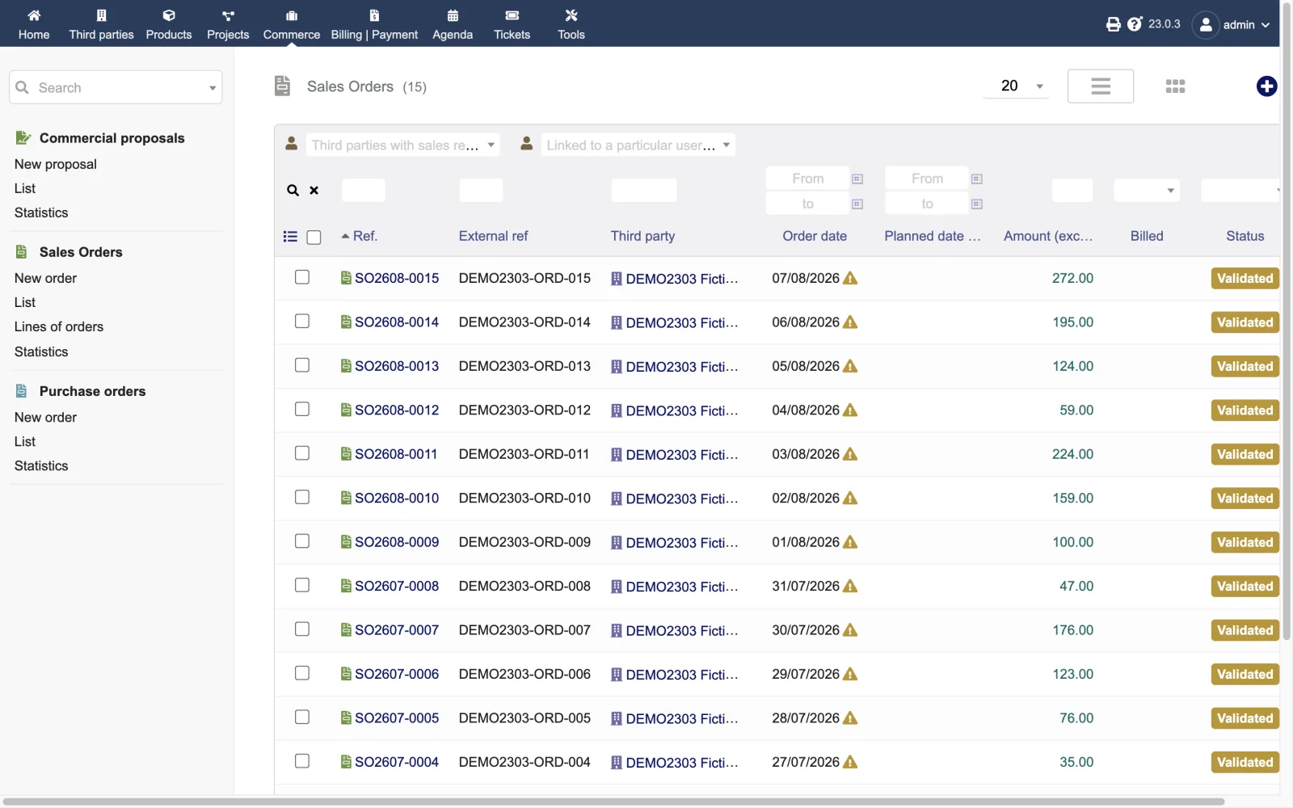Screen dimensions: 1293x808
Task: Open calendar picker for Order date From
Action: pyautogui.click(x=857, y=179)
